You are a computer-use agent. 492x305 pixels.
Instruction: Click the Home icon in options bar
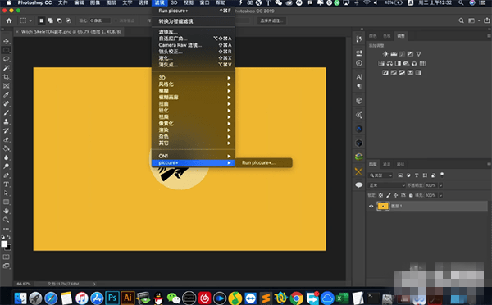pyautogui.click(x=9, y=20)
